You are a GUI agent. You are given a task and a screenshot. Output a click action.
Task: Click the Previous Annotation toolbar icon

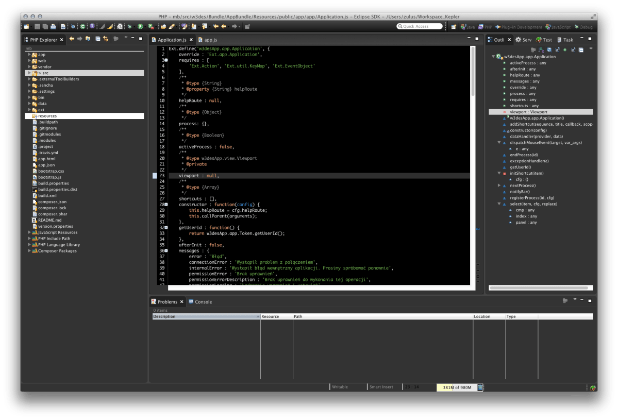(x=205, y=26)
